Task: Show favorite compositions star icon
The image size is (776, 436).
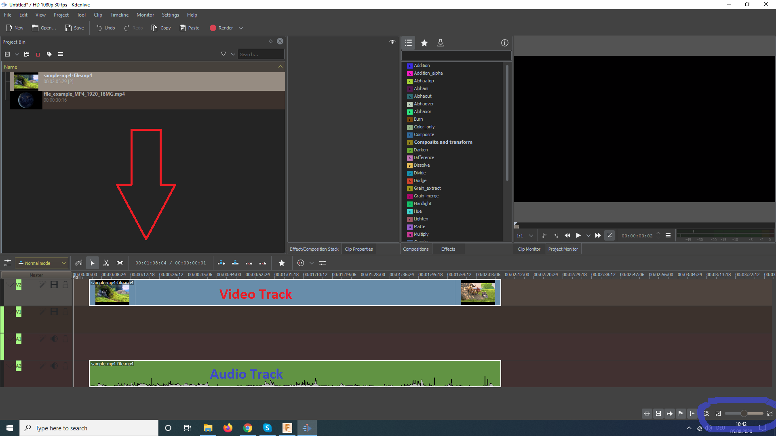Action: 424,43
